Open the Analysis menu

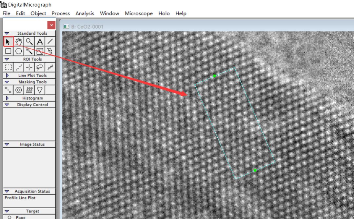[85, 13]
